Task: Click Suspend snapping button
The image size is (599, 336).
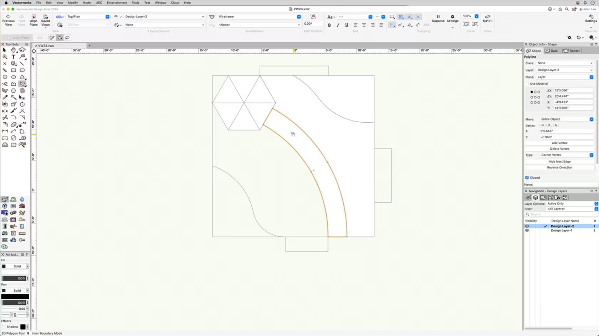Action: click(x=438, y=18)
